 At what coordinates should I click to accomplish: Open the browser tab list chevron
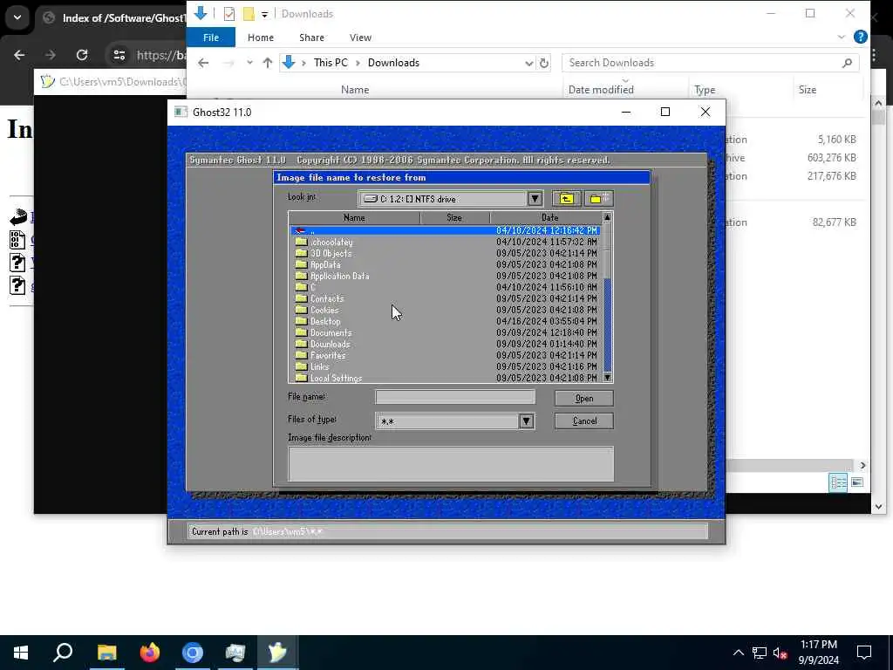pos(17,17)
